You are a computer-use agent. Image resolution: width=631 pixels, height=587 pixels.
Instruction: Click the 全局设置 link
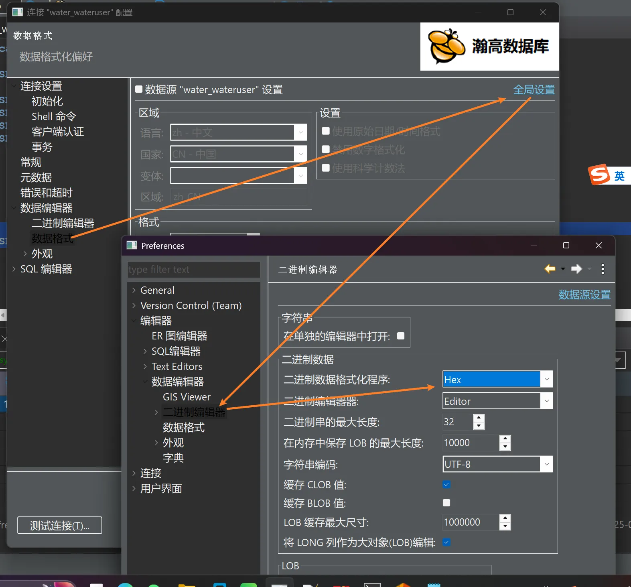click(534, 89)
